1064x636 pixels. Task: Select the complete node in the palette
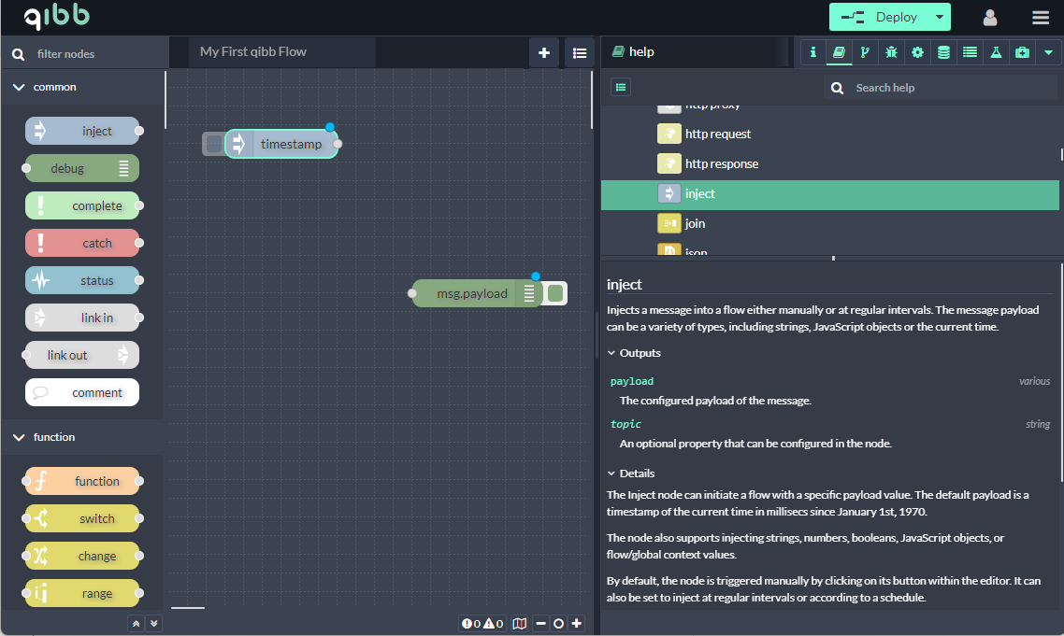pos(82,205)
